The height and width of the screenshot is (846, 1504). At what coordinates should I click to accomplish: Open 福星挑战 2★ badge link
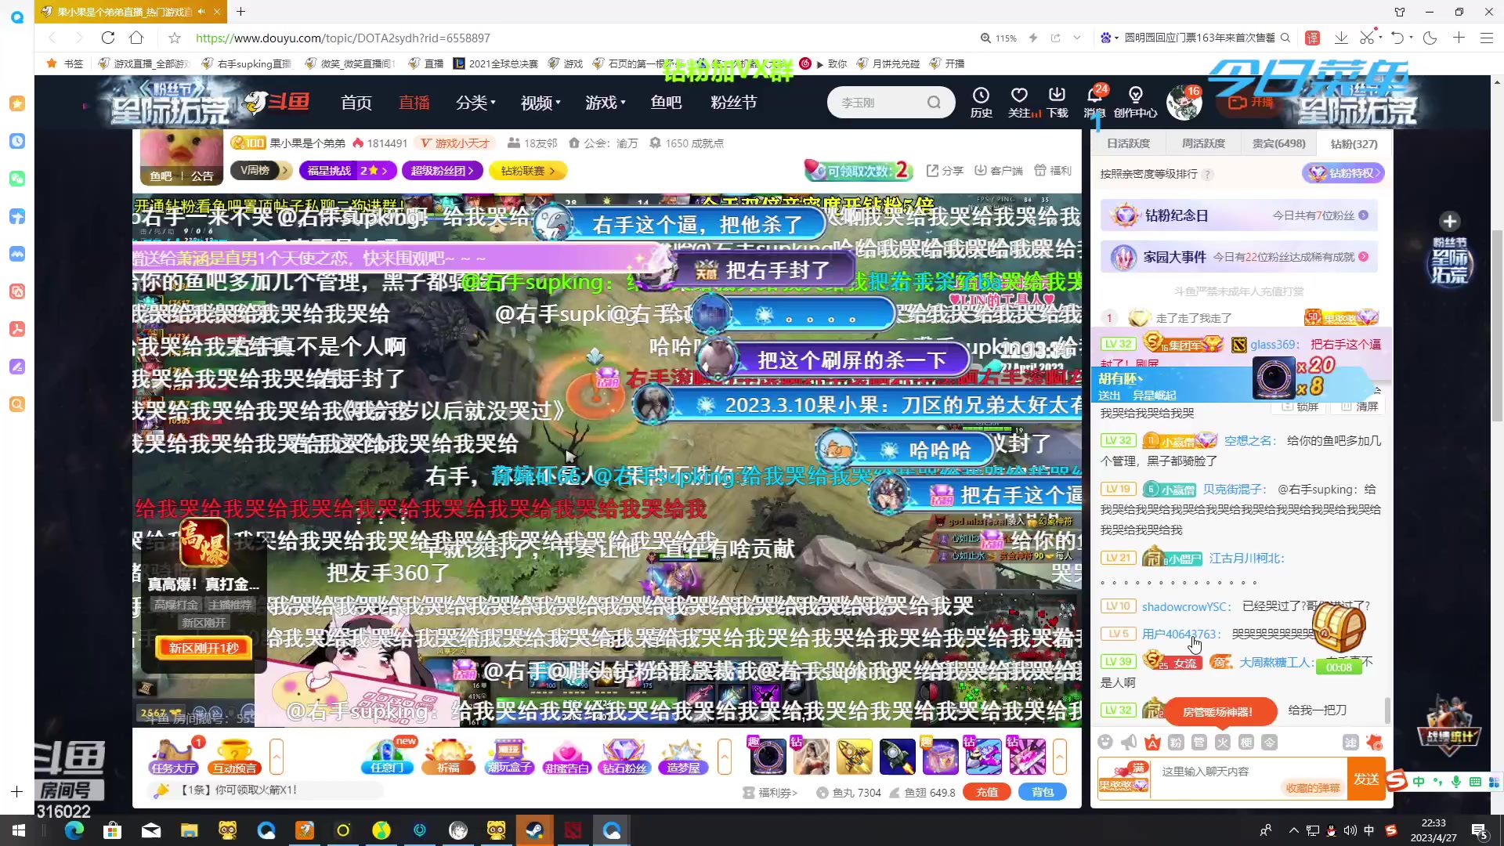(349, 170)
